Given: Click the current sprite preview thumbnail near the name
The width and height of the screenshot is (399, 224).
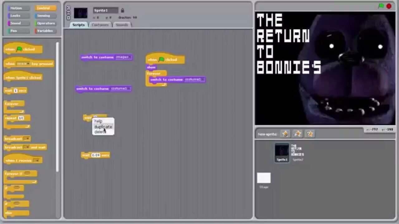Looking at the screenshot, I should click(80, 13).
